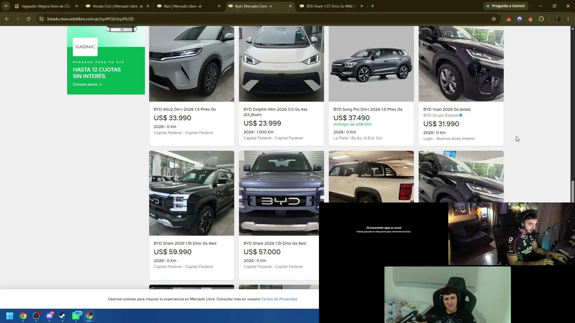The height and width of the screenshot is (323, 575).
Task: Switch to the Baic Mercado Libre tab
Action: point(189,6)
